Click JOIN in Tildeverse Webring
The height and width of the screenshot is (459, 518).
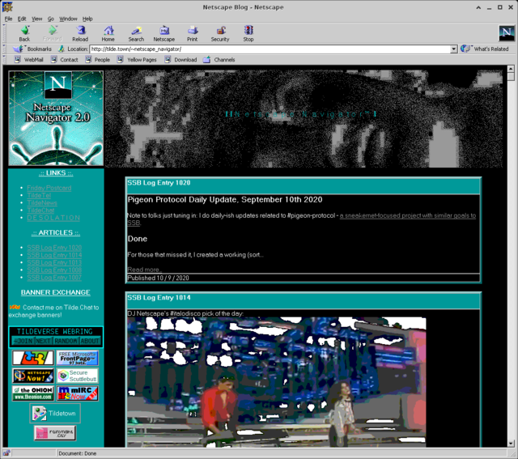[x=23, y=341]
